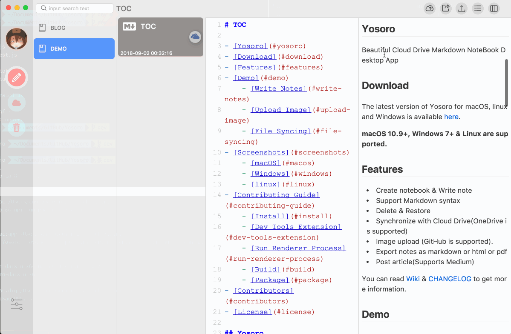Click the TOC title in the header bar

[x=124, y=9]
